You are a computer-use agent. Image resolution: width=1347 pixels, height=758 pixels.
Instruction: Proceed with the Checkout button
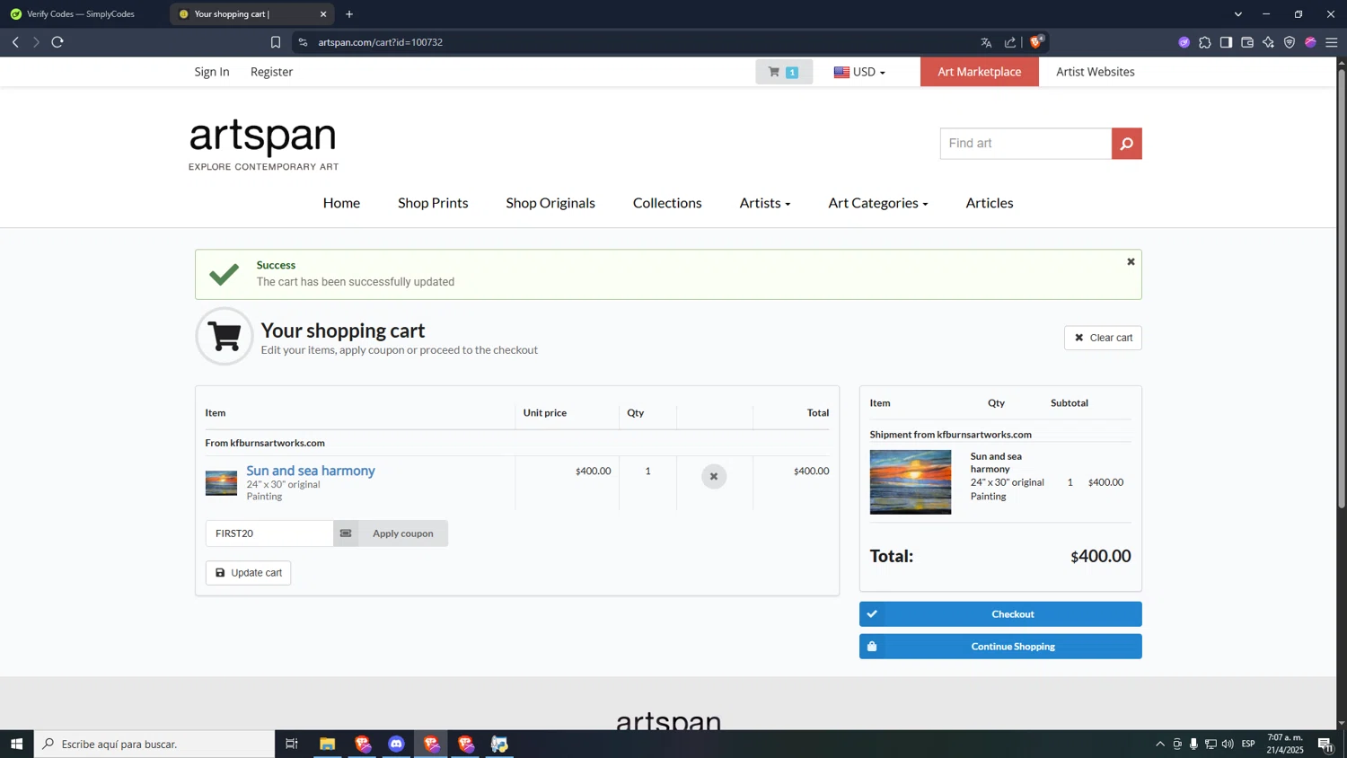(1000, 614)
